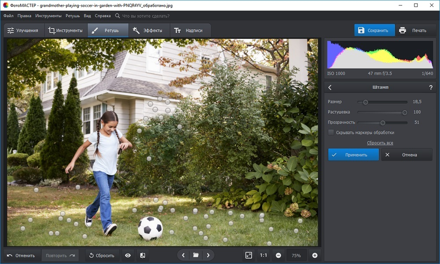Click the Отмена button
The image size is (440, 264).
[x=407, y=154]
